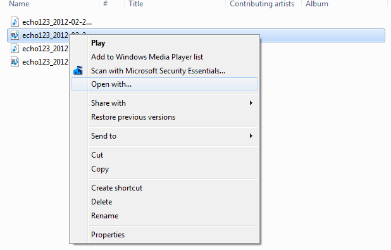
Task: Expand the Share with submenu arrow
Action: coord(251,103)
